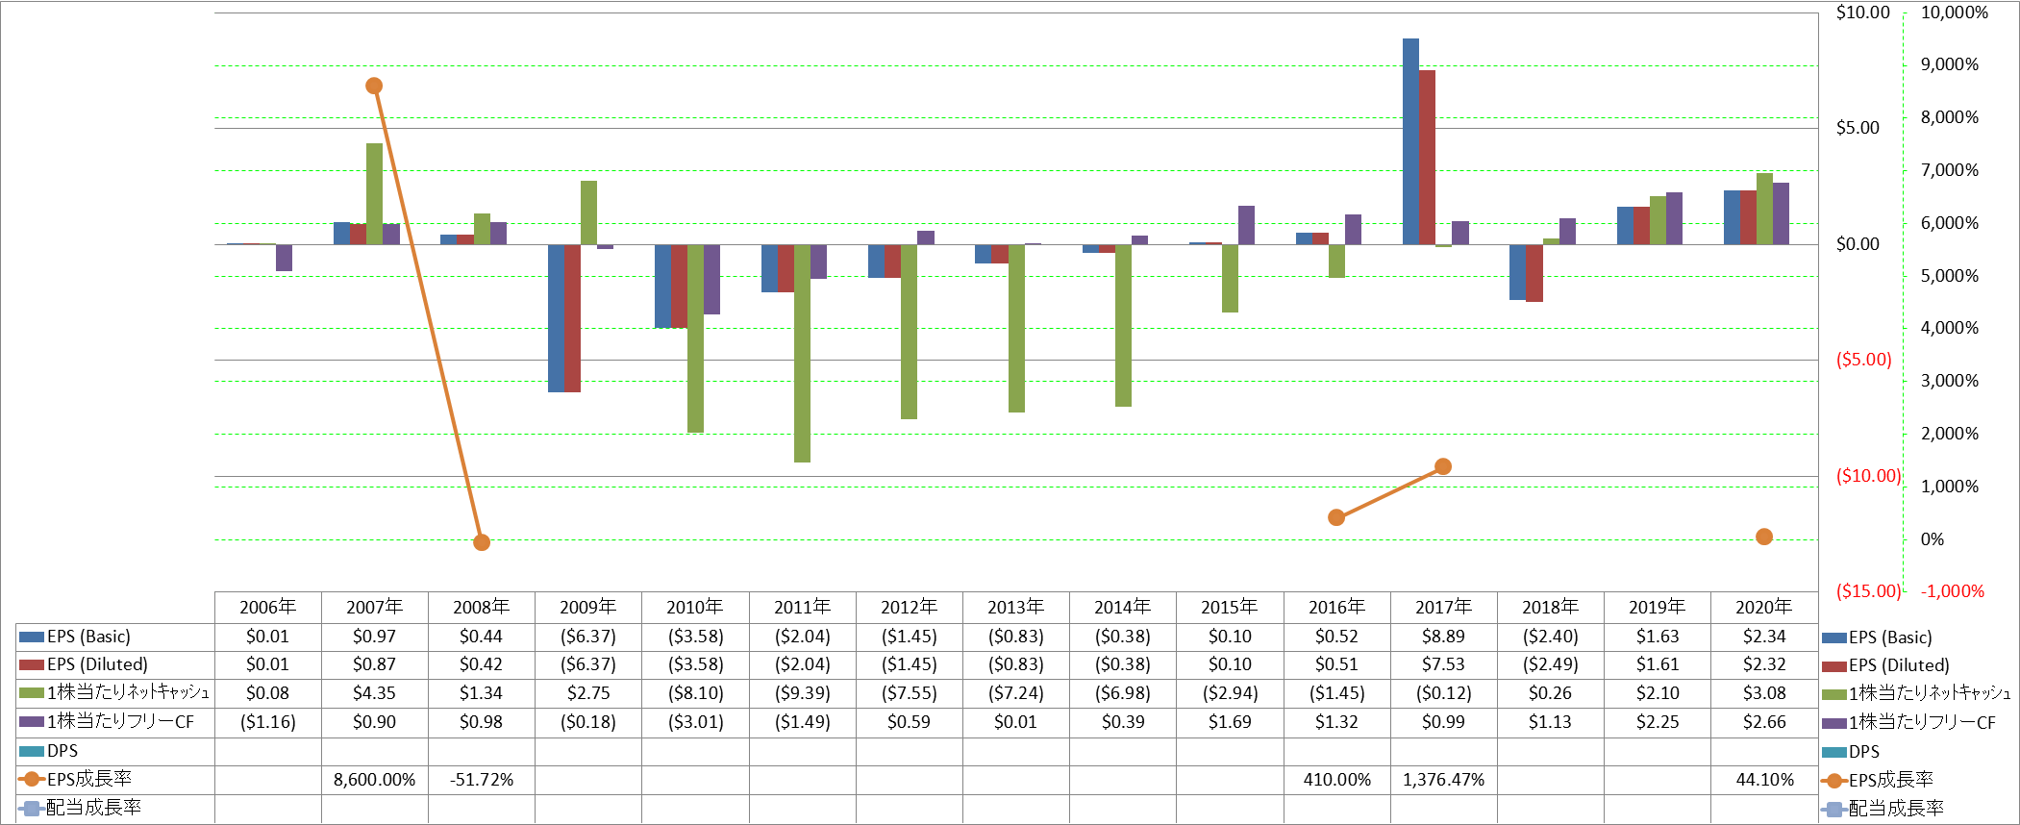Click the 2013年 column header
The width and height of the screenshot is (2020, 825).
pos(1015,608)
